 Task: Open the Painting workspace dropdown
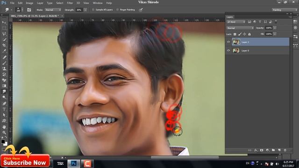pyautogui.click(x=285, y=10)
